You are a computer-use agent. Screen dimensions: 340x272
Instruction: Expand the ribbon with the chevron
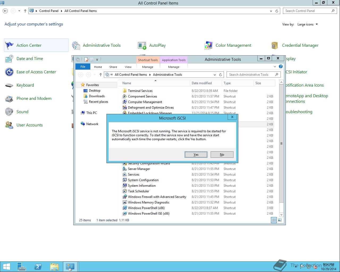[275, 66]
